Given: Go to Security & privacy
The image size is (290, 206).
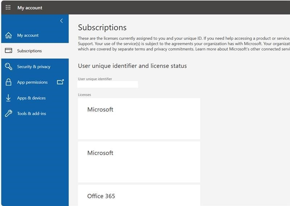Looking at the screenshot, I should [x=35, y=67].
